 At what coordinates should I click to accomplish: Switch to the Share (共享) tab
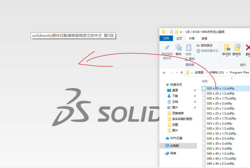[192, 38]
